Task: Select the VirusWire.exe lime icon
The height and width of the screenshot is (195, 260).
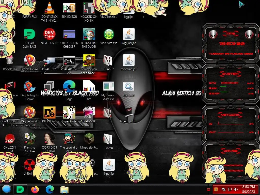Action: (109, 34)
